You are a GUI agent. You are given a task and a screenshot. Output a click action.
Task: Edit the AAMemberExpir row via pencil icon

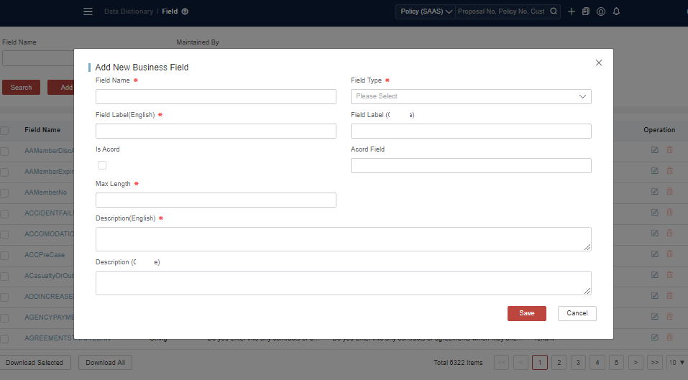655,170
